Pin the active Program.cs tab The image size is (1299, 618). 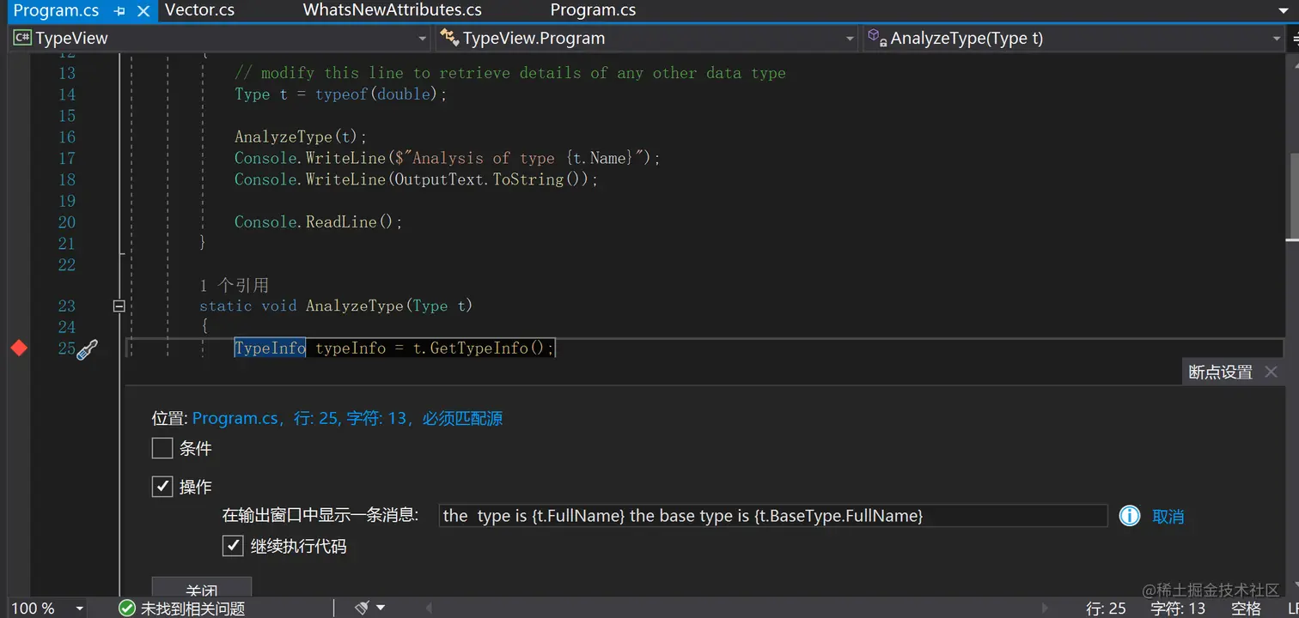tap(121, 11)
